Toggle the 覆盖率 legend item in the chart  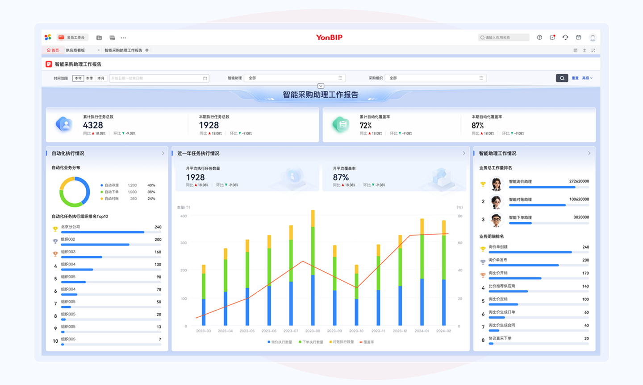[367, 342]
